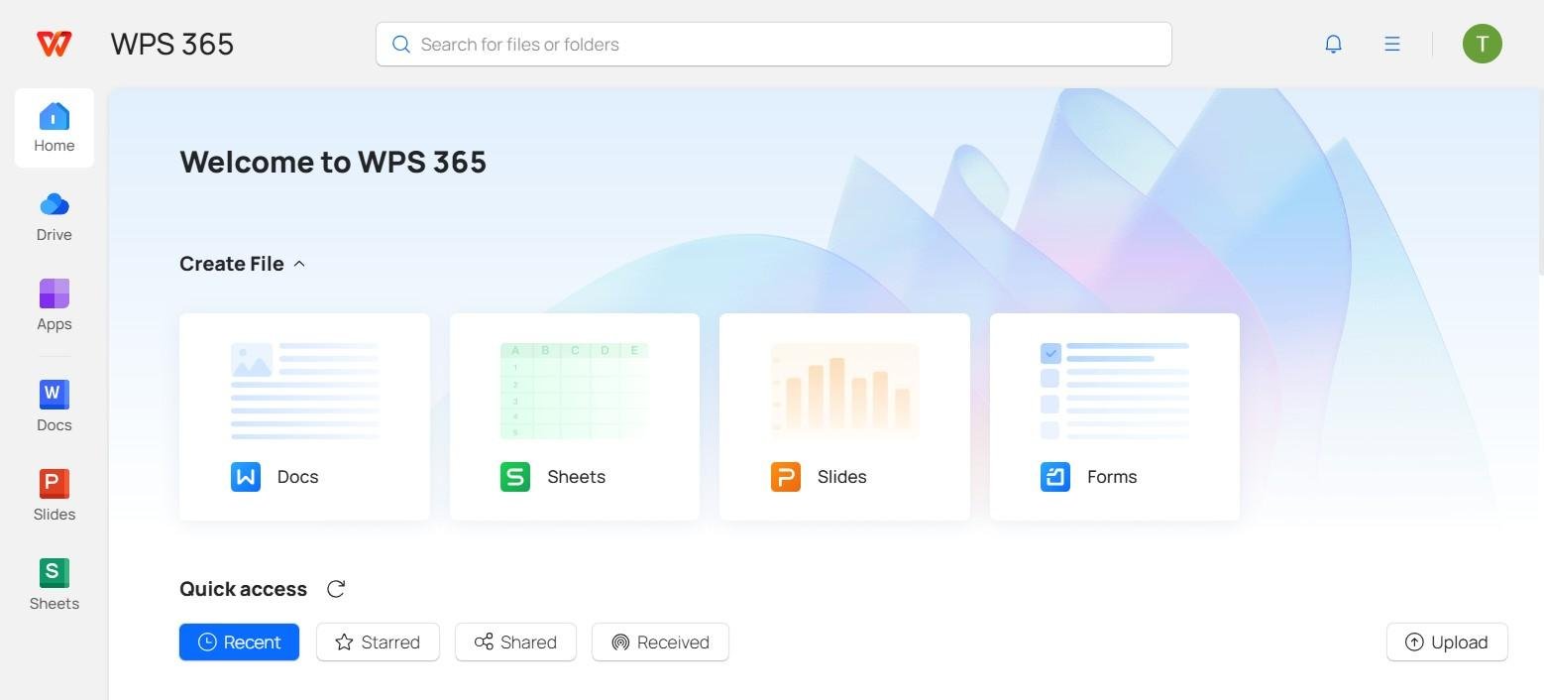This screenshot has height=700, width=1544.
Task: Click the search files input field
Action: [x=773, y=44]
